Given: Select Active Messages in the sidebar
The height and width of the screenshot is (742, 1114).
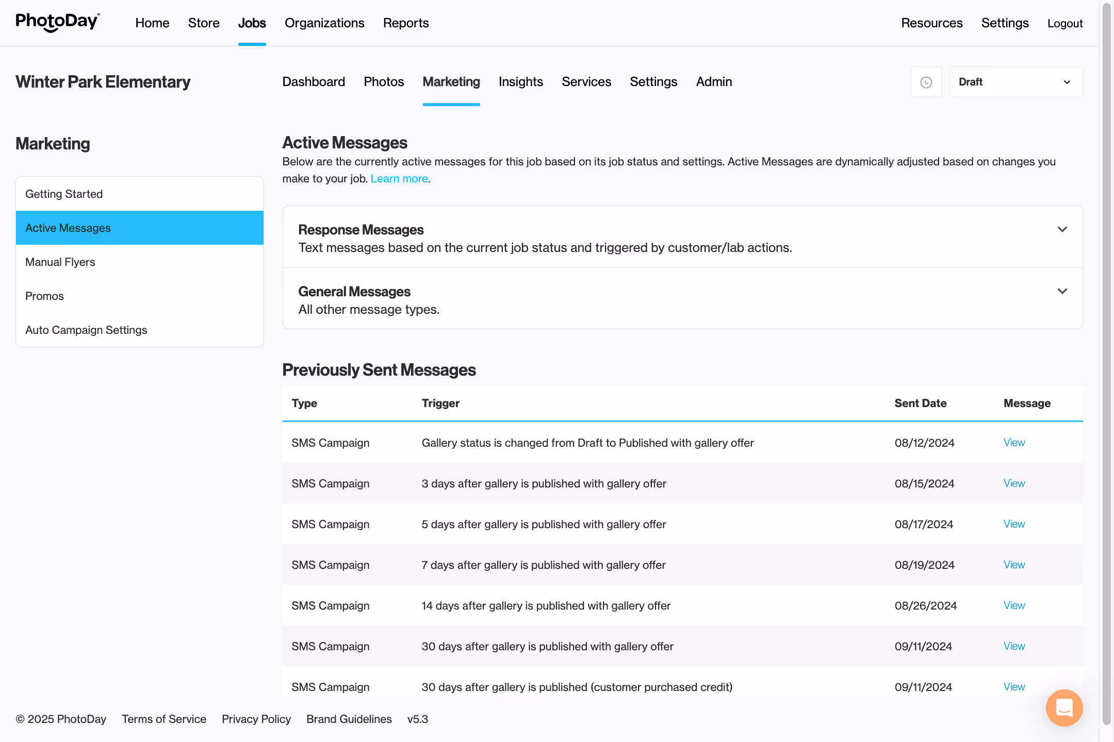Looking at the screenshot, I should click(x=140, y=228).
